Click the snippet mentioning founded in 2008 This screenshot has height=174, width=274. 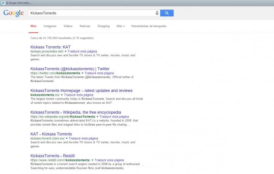click(x=84, y=122)
